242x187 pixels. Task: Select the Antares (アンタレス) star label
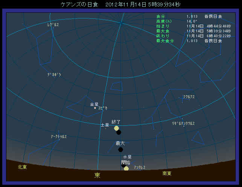coord(139,167)
